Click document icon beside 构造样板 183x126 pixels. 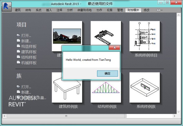[x=18, y=46]
